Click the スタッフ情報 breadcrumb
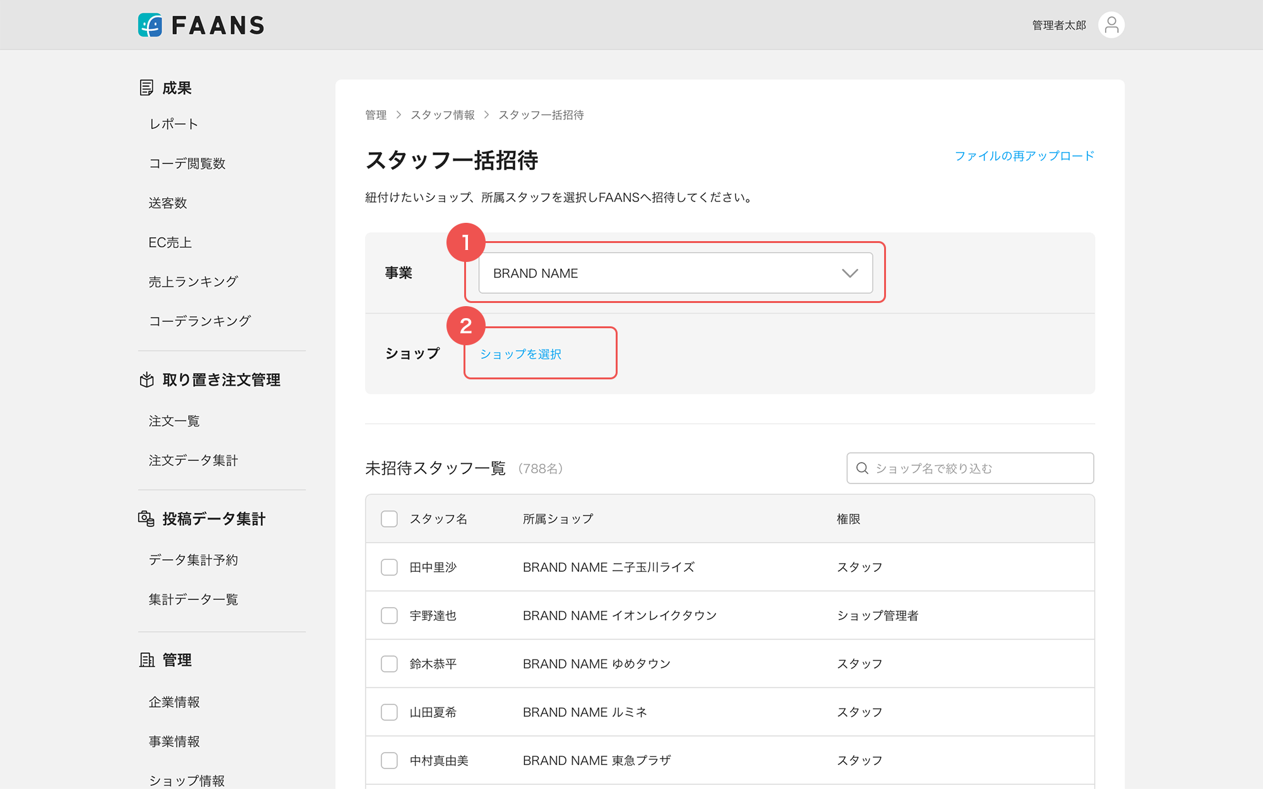 pyautogui.click(x=443, y=115)
